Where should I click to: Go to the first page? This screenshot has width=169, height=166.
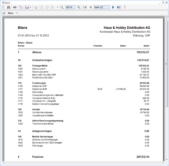click(85, 7)
